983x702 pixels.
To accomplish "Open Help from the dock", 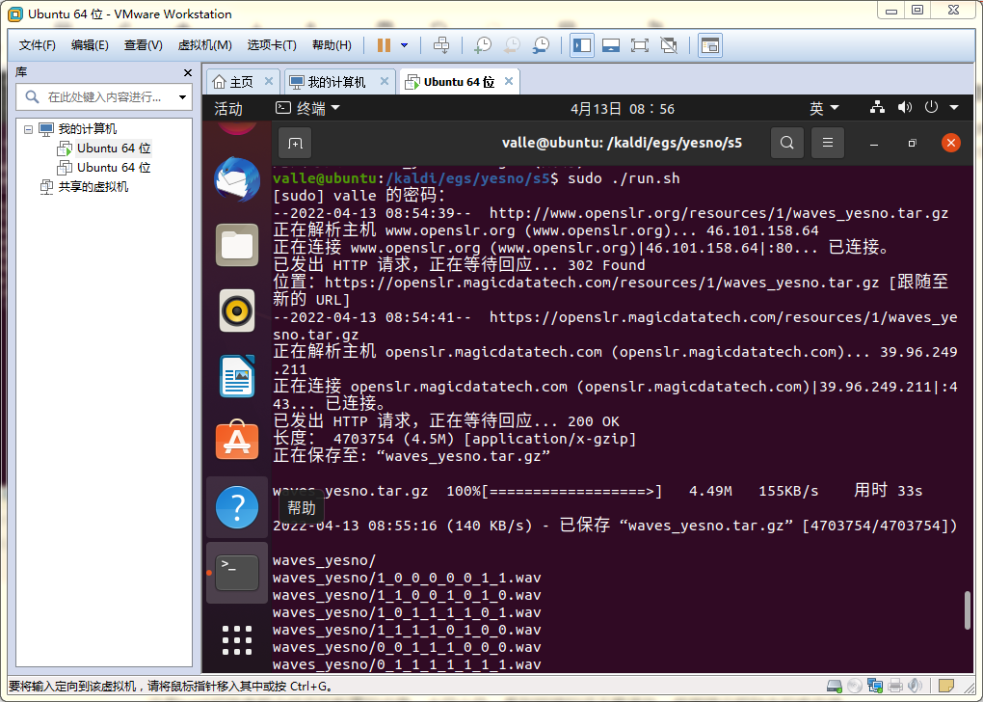I will click(x=237, y=507).
